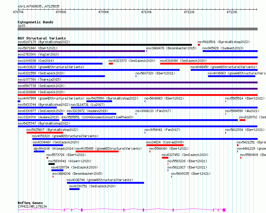The image size is (266, 213).
Task: Select nsv5425990 (ByrskaBishop2022) label
Action: pos(112,98)
